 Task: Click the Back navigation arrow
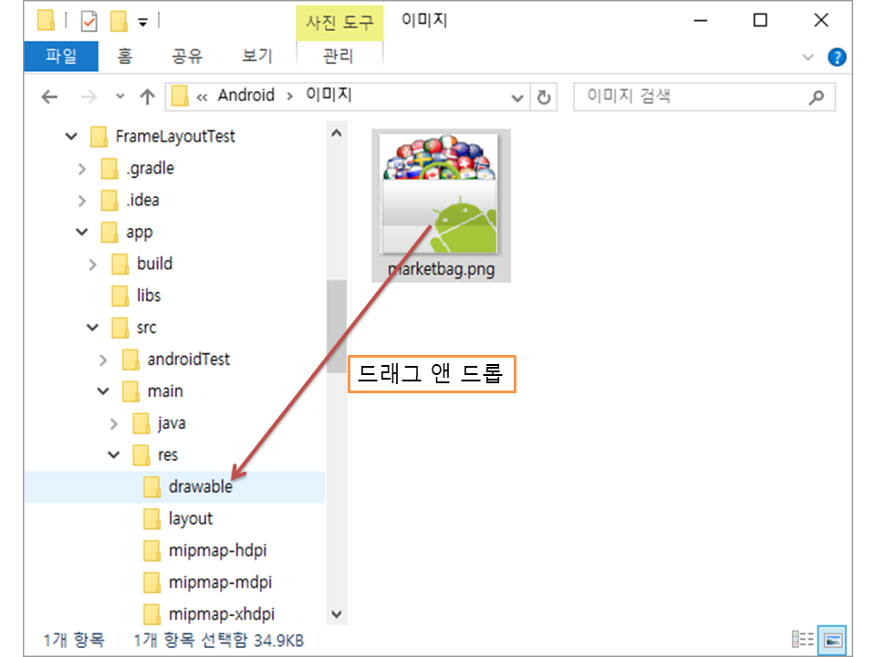coord(50,97)
